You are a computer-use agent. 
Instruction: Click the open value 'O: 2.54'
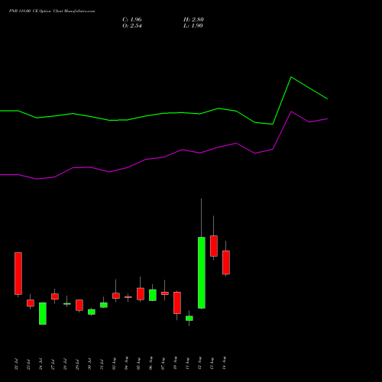132,26
